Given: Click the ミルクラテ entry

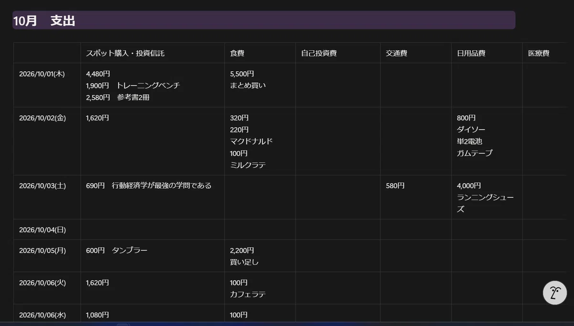Looking at the screenshot, I should pyautogui.click(x=248, y=165).
